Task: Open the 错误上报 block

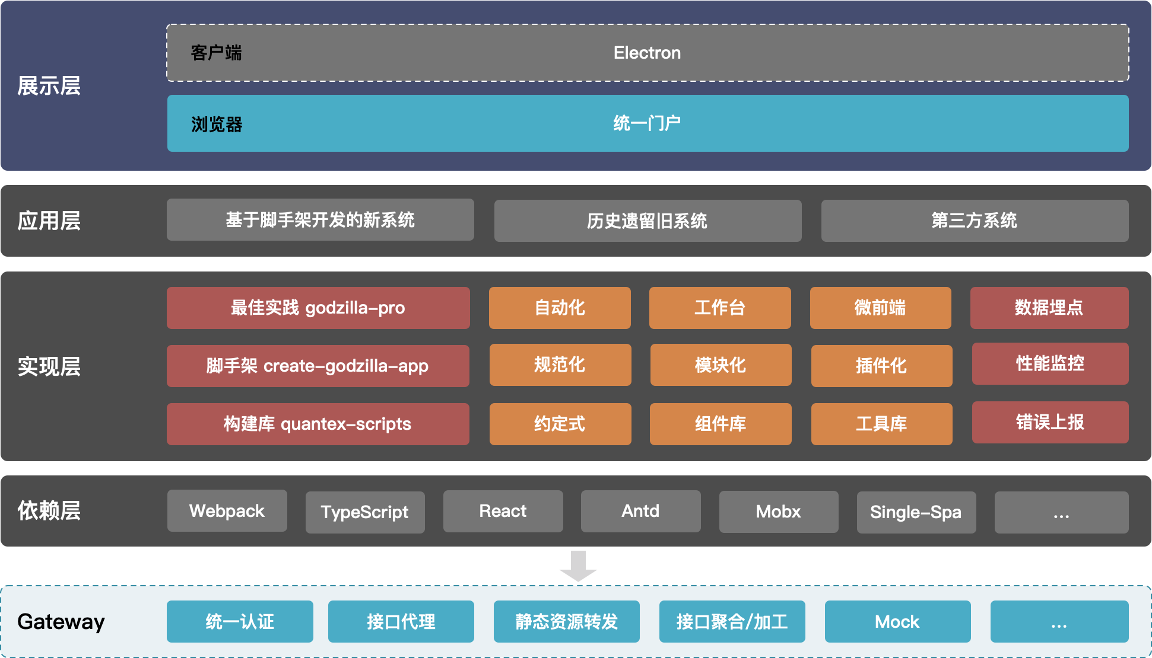Action: point(1051,422)
